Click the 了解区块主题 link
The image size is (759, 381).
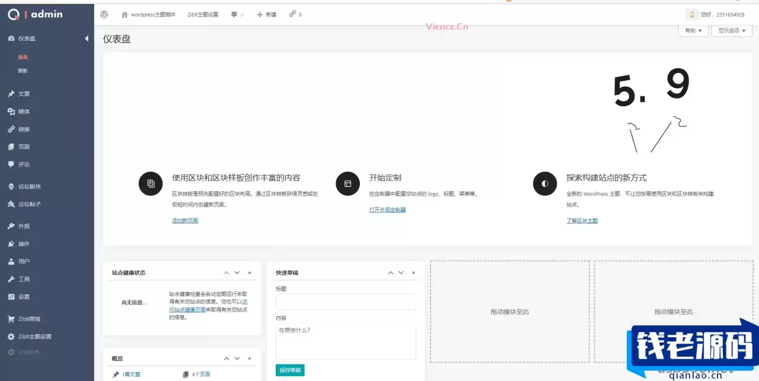tap(582, 221)
